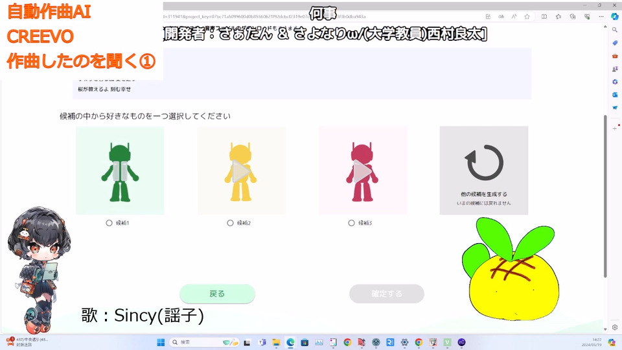Play the yellow robot candidate 2 preview
This screenshot has height=350, width=622.
tap(240, 171)
